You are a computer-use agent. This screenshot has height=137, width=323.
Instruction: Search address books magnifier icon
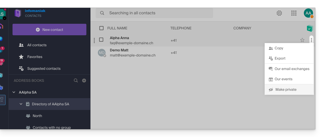click(x=76, y=81)
